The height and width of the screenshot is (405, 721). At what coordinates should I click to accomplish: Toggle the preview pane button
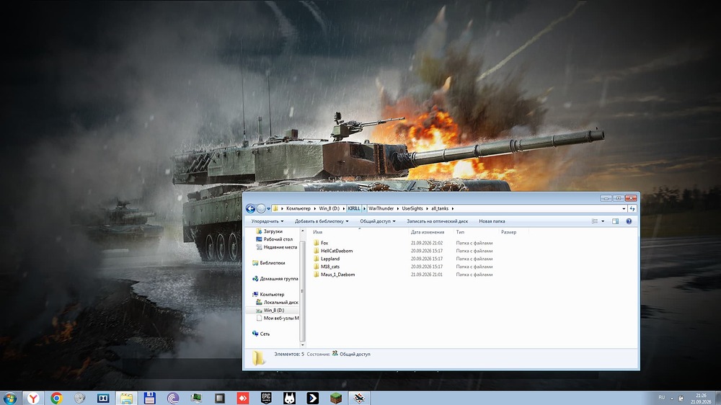615,221
